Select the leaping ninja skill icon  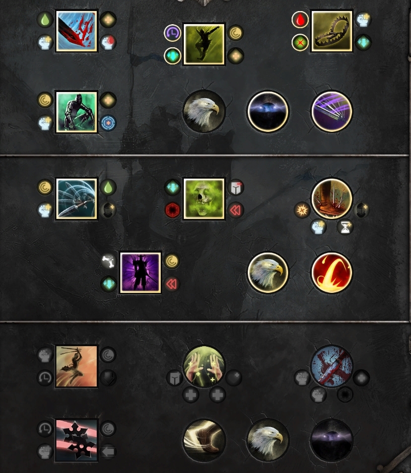coord(204,44)
